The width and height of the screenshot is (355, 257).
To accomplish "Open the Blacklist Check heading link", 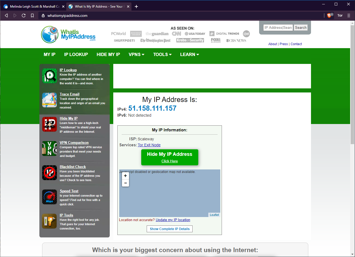I will tap(73, 167).
